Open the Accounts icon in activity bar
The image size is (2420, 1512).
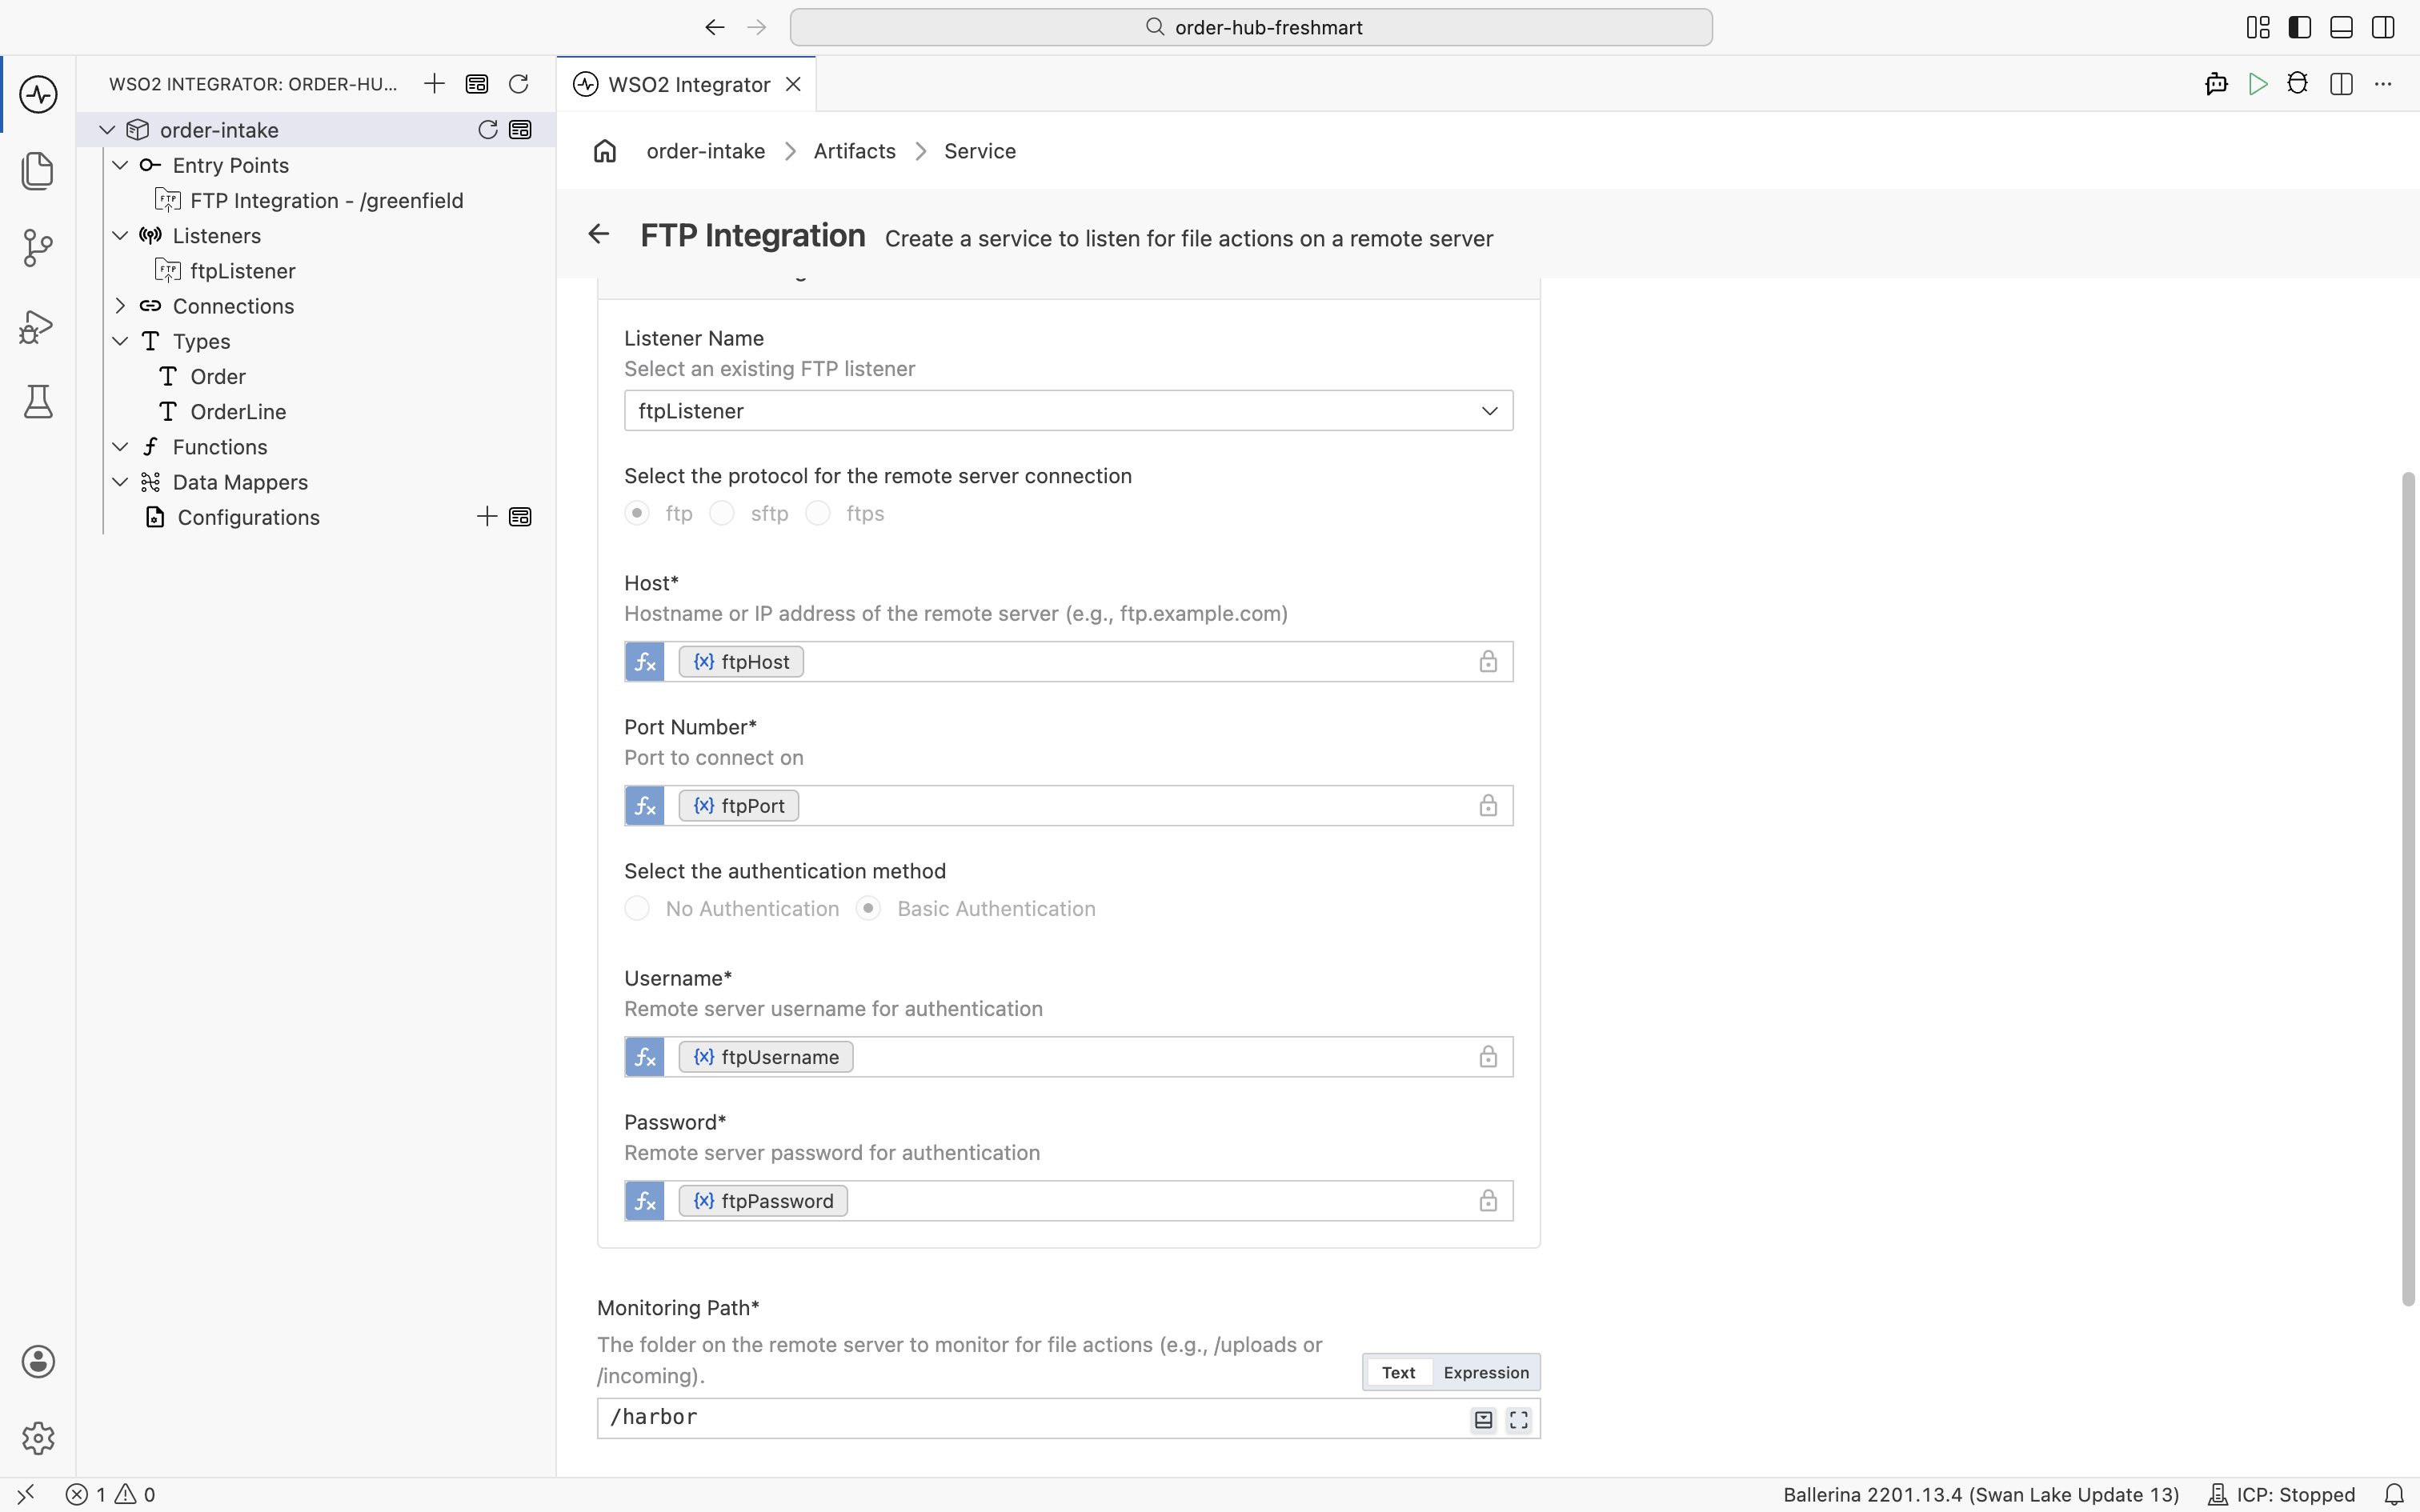point(38,1361)
